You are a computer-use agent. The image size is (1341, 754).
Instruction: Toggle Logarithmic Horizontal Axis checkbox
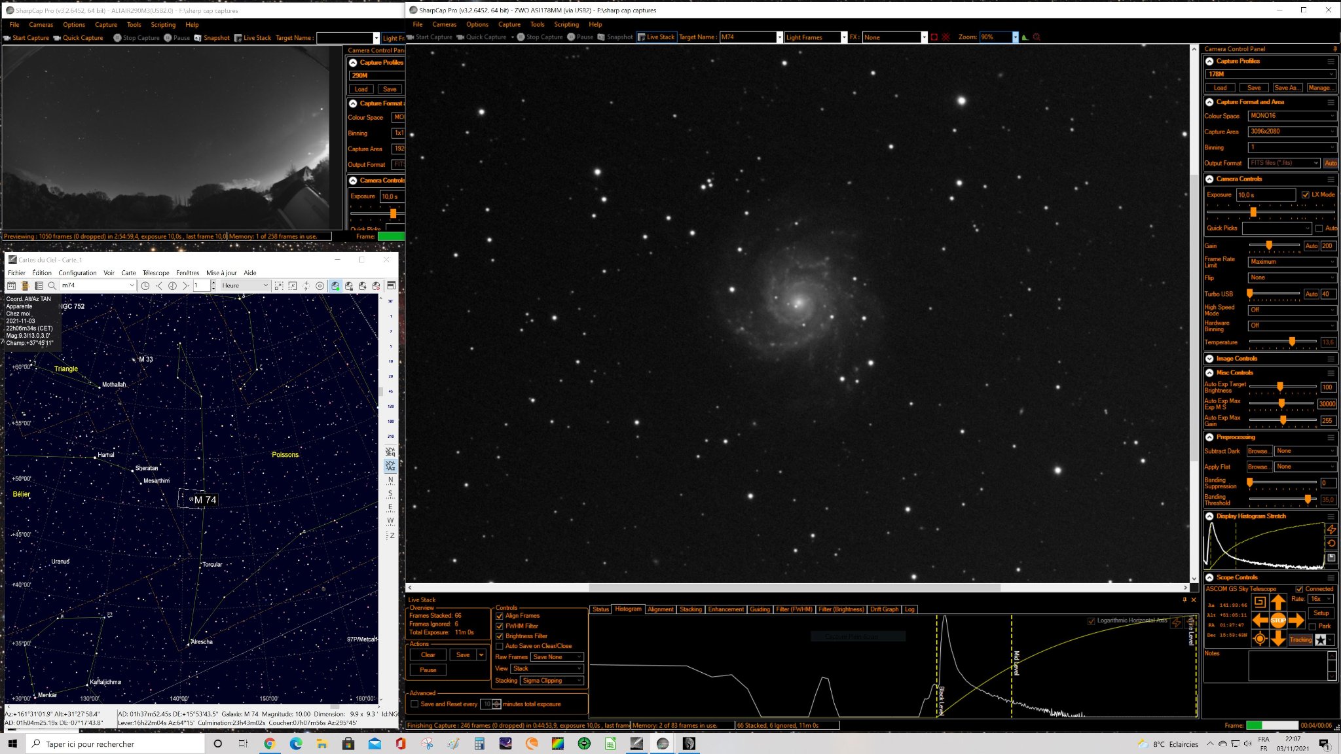[x=1091, y=621]
